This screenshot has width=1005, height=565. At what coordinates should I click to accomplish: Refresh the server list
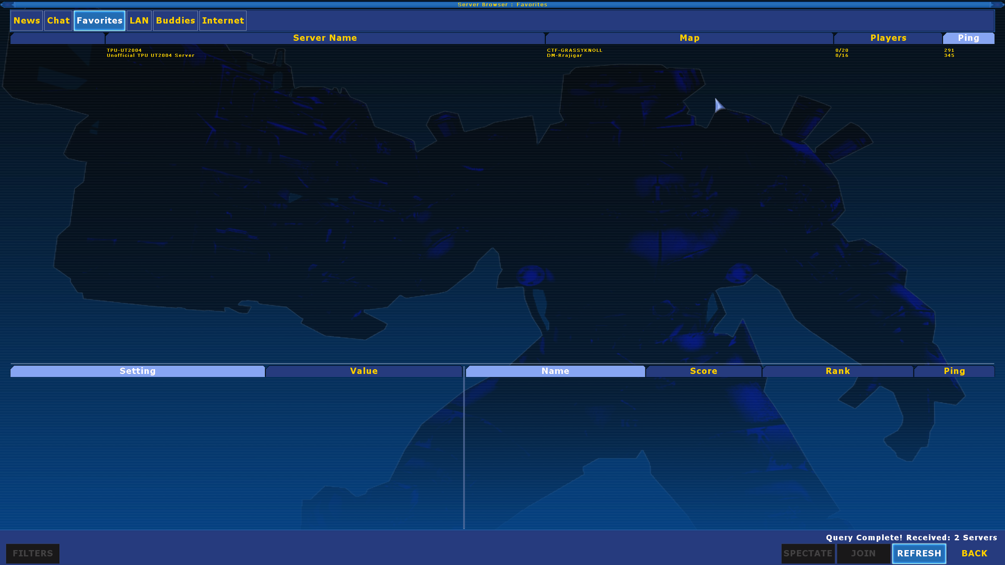(919, 554)
